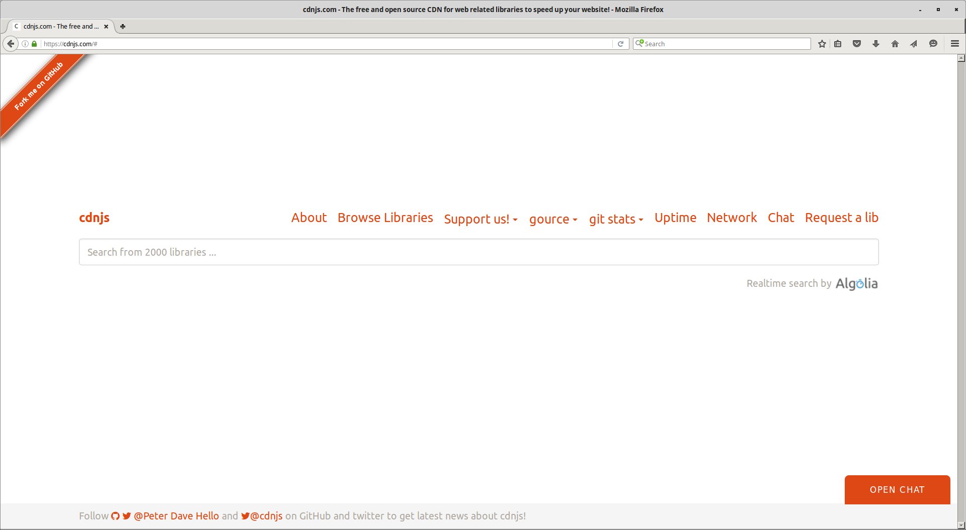Maximize the Firefox window

point(938,10)
